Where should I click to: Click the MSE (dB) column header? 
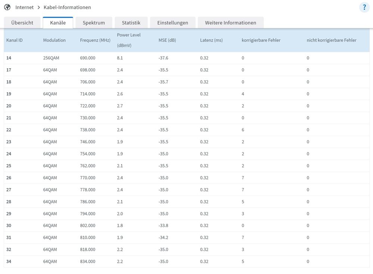[167, 40]
